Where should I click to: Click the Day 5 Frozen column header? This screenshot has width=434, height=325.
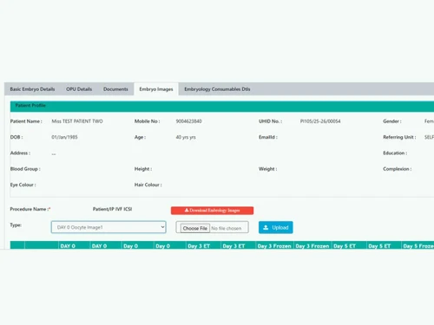(418, 246)
